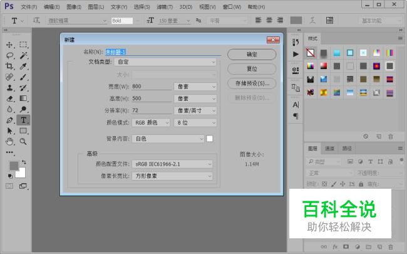
Task: Select the Healing Brush tool
Action: 9,77
